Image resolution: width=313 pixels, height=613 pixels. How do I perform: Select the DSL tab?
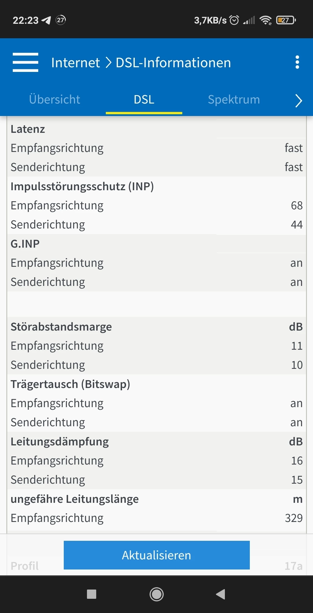(144, 99)
